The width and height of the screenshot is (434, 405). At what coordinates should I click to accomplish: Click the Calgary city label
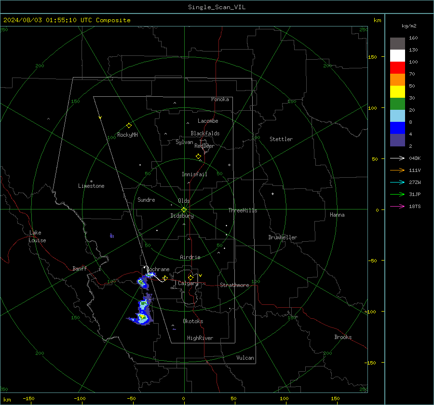pos(188,283)
